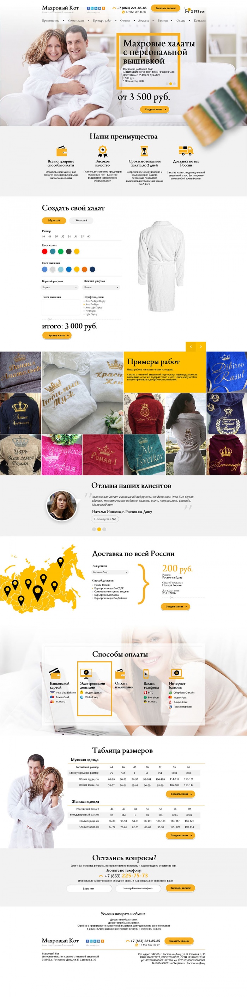Screen dimensions: 247x997
Task: Open the Ваш регион dropdown
Action: [x=110, y=572]
